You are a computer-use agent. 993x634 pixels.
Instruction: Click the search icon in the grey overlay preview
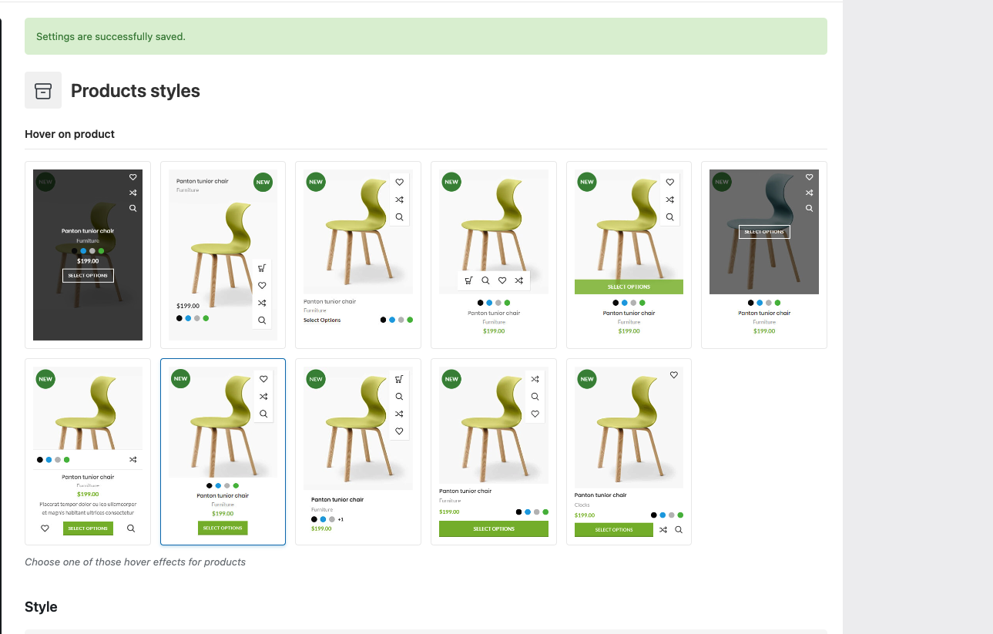click(809, 208)
